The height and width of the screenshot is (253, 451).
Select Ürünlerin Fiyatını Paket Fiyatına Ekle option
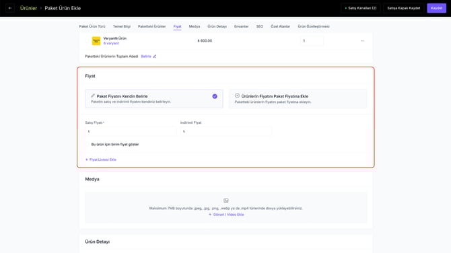click(x=298, y=99)
